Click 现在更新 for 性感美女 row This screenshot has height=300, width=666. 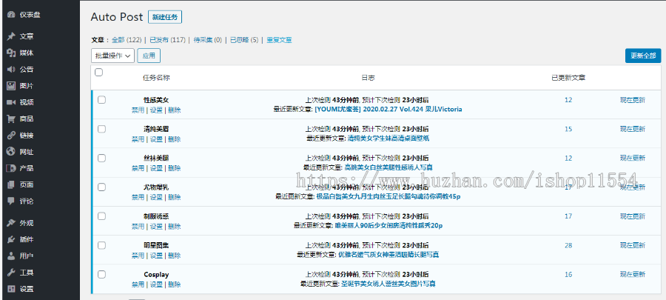point(633,100)
